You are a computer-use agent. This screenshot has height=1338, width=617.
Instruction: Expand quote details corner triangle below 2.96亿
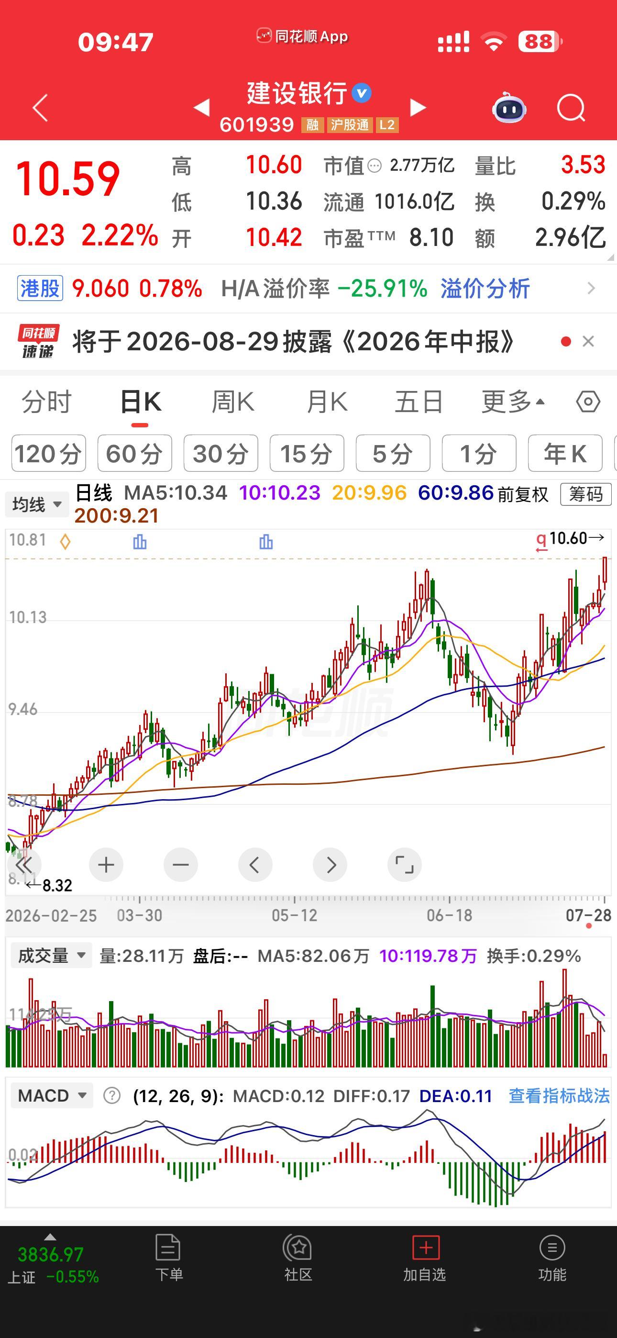[x=610, y=256]
